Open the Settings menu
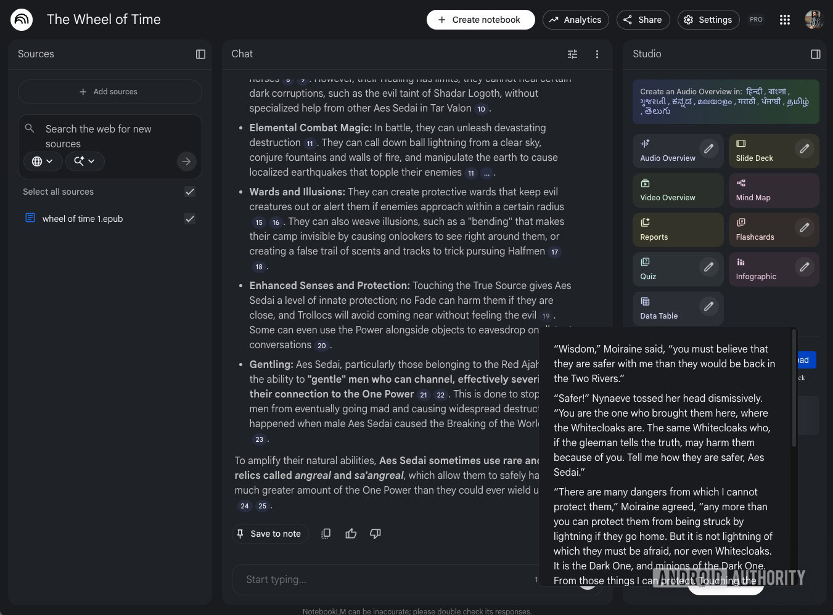The width and height of the screenshot is (833, 615). click(x=708, y=20)
